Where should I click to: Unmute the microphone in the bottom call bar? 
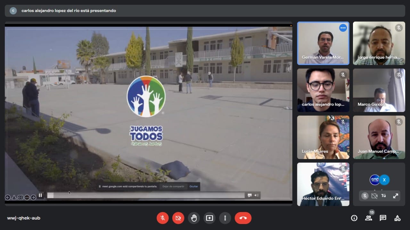pyautogui.click(x=162, y=218)
